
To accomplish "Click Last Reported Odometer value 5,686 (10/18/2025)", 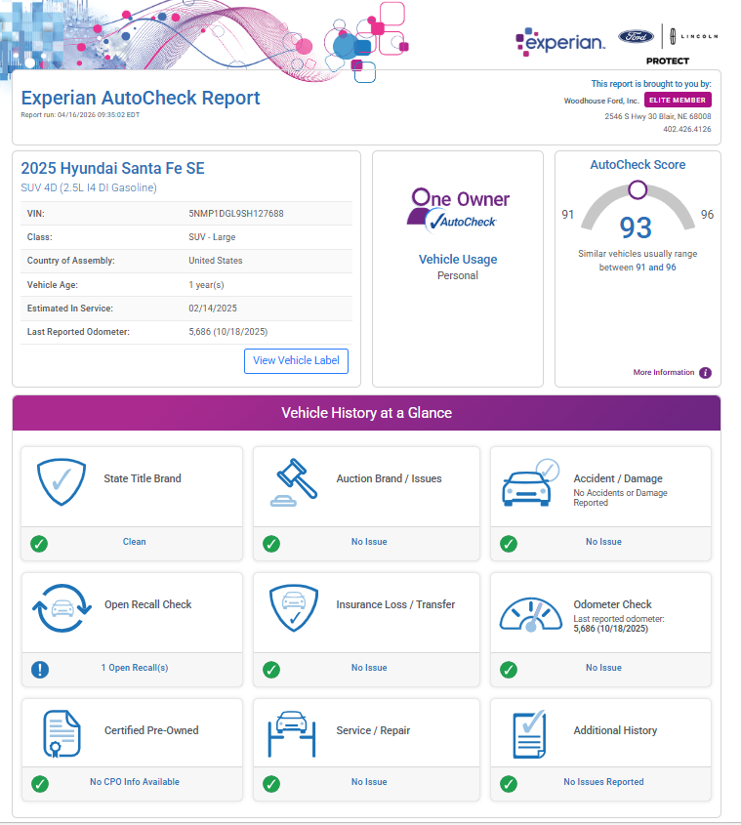I will [x=227, y=332].
